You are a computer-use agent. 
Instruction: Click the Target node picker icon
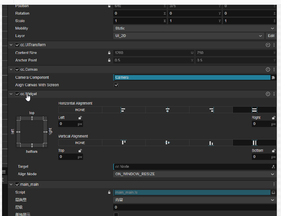(x=273, y=167)
